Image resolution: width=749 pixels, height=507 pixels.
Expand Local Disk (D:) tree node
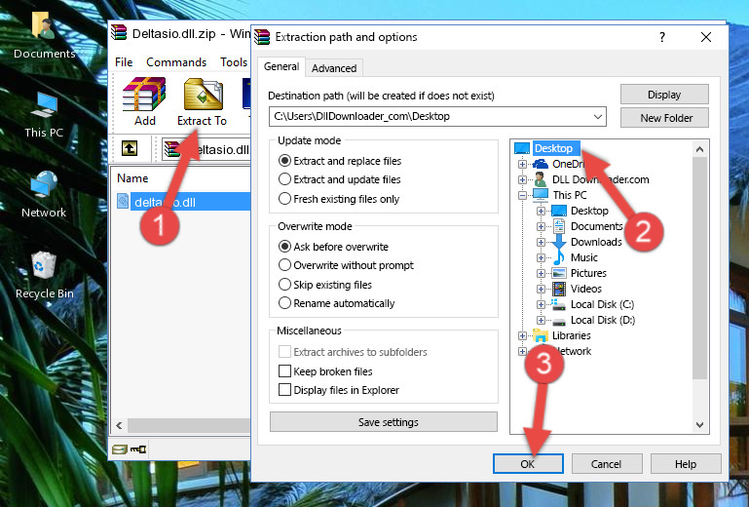[541, 320]
